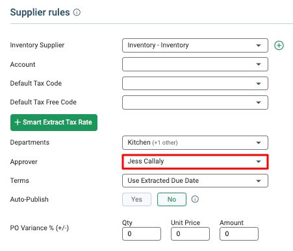Set Auto-Publish to Yes
This screenshot has height=251, width=293.
click(x=136, y=199)
